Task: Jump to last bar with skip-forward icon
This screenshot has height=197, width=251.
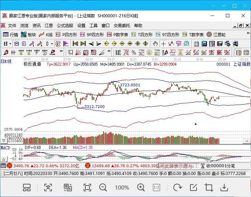Action: pos(83,44)
